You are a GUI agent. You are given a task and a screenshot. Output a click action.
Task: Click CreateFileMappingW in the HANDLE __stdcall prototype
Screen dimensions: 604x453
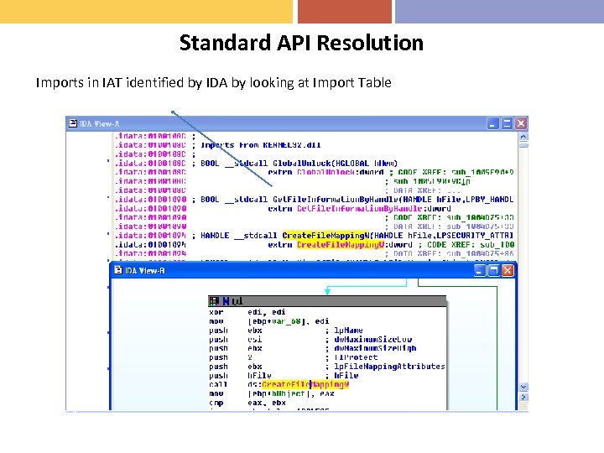pos(325,236)
